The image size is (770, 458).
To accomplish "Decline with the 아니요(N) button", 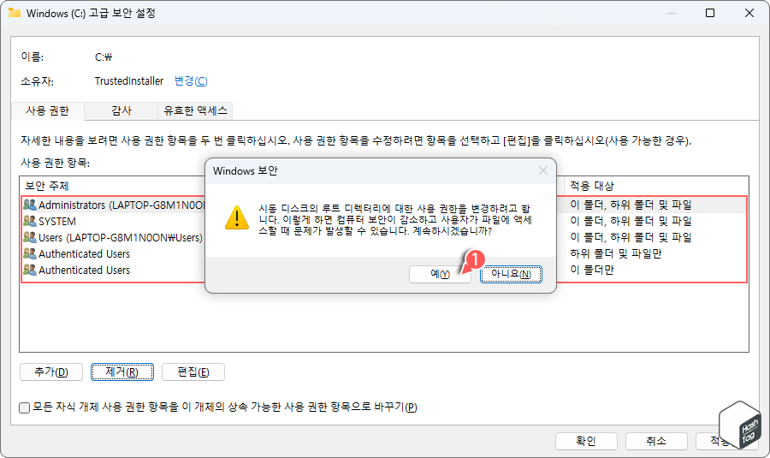I will click(x=511, y=274).
